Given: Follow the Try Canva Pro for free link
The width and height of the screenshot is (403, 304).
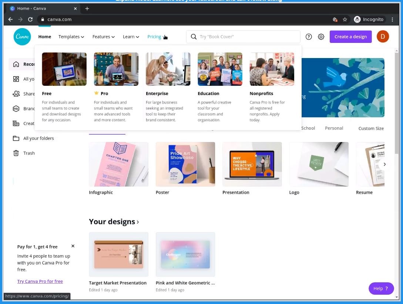Looking at the screenshot, I should click(40, 281).
